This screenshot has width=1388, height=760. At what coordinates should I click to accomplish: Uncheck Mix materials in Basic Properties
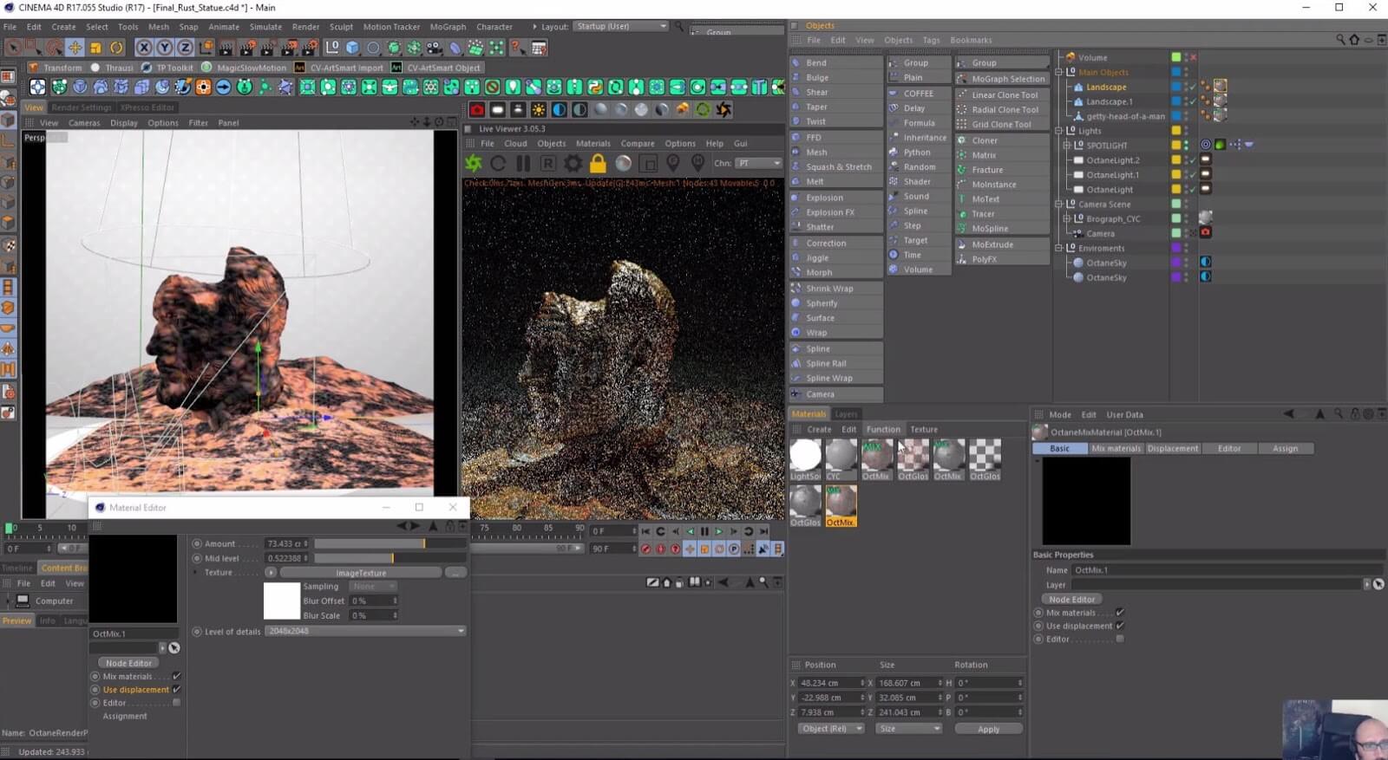pos(1120,613)
